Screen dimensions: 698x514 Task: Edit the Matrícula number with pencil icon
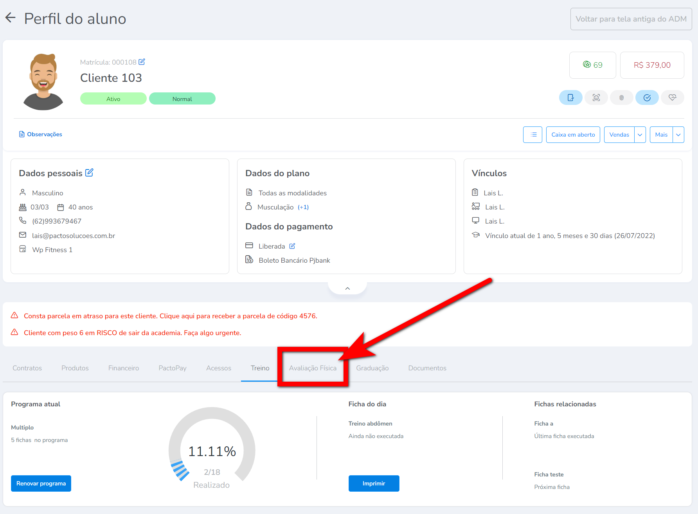[142, 62]
